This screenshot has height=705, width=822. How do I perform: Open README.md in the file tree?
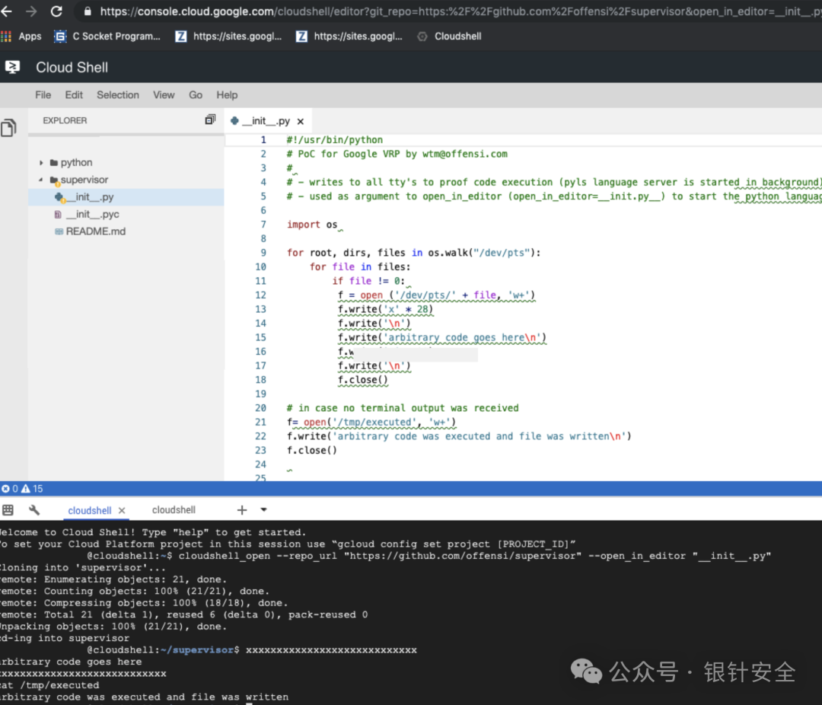[x=126, y=231]
